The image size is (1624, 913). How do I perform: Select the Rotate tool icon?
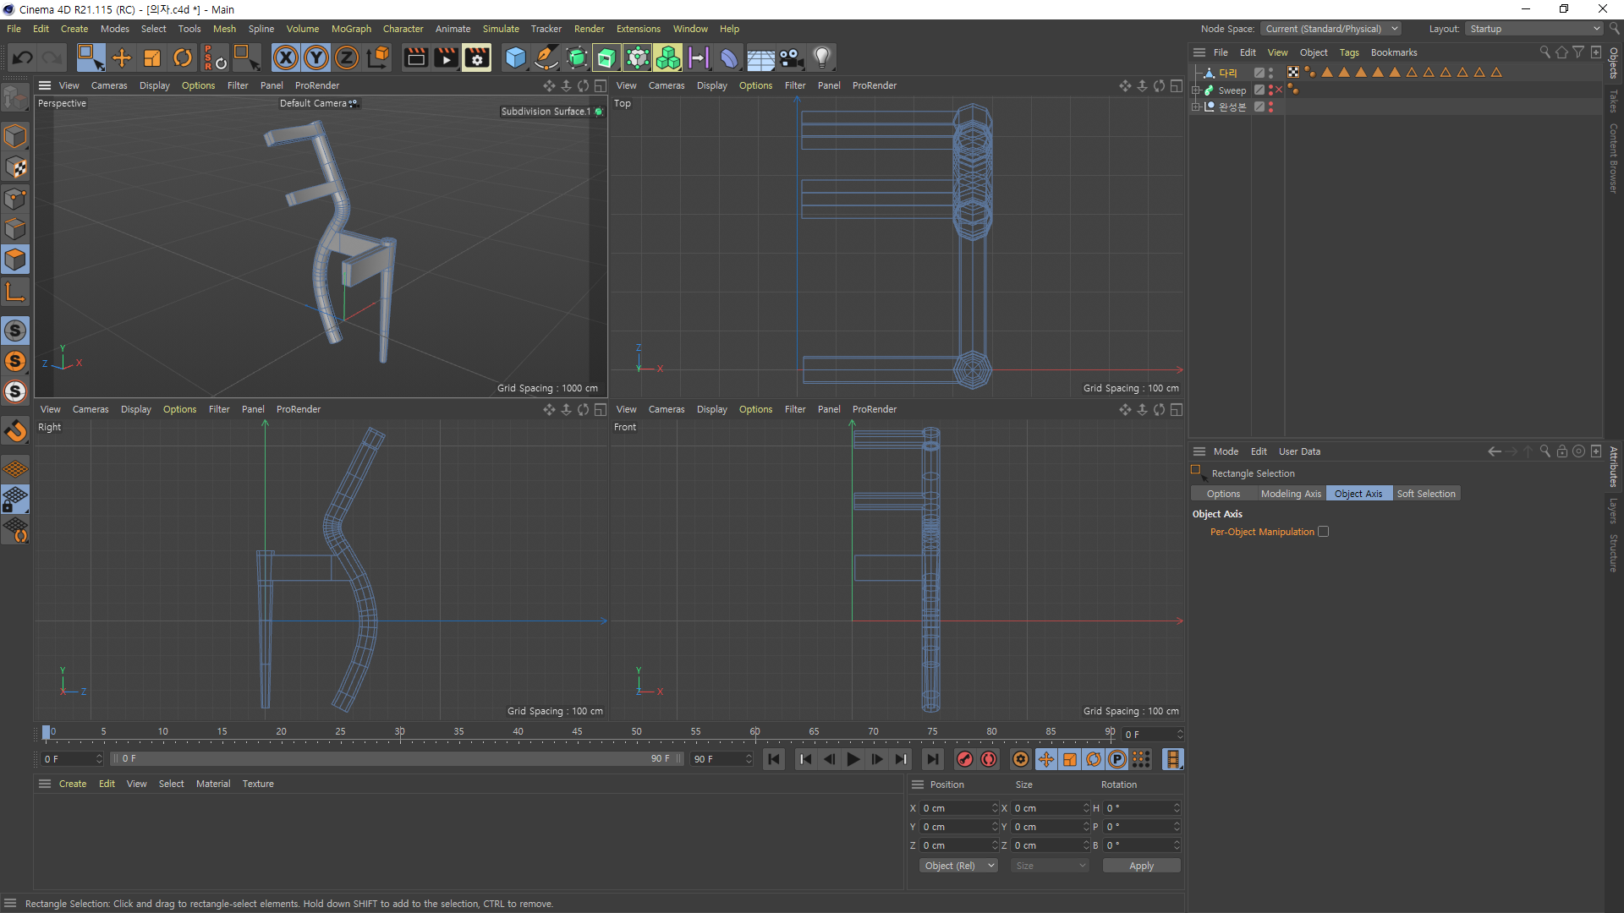[182, 57]
